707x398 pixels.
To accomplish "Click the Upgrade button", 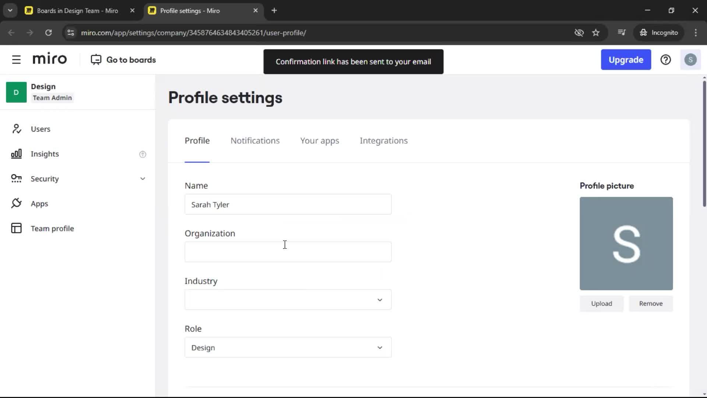I will pos(626,60).
